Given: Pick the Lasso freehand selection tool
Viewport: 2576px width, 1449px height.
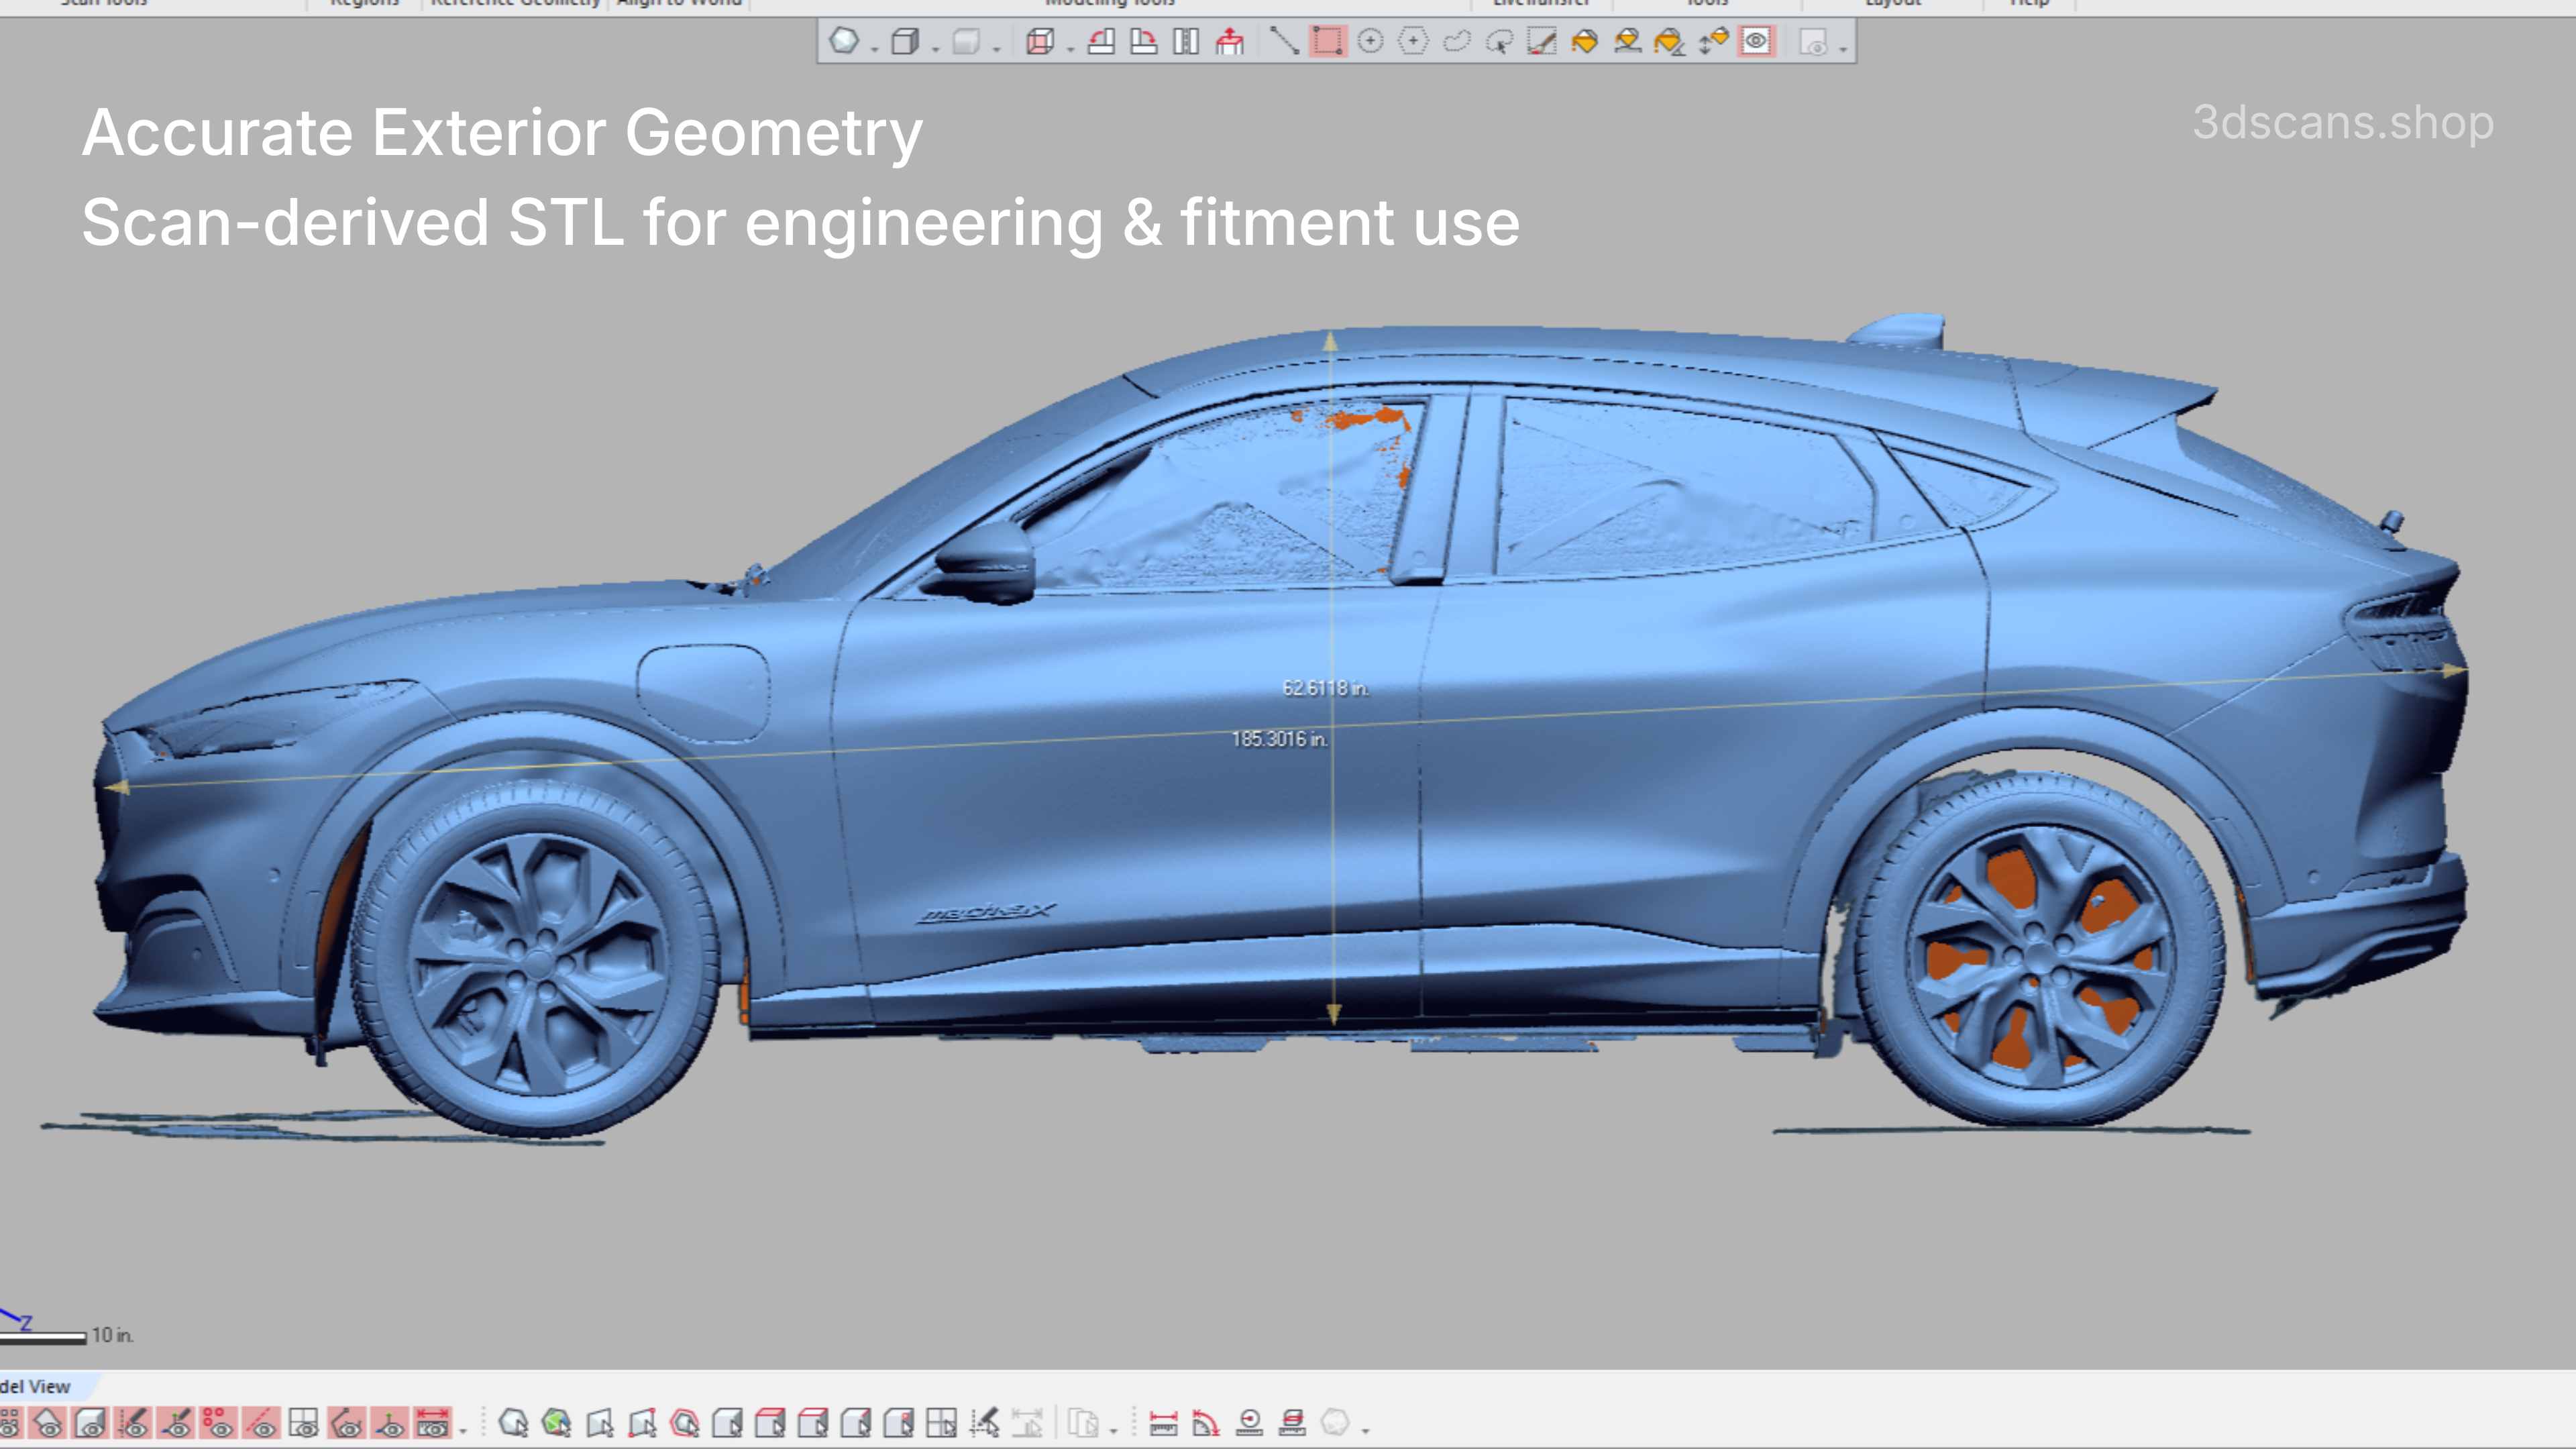Looking at the screenshot, I should coord(1456,42).
